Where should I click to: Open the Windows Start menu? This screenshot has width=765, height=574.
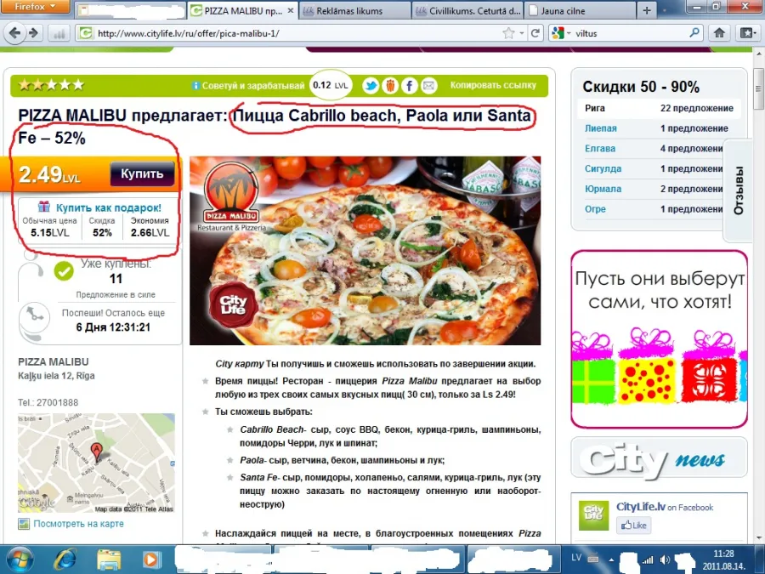pyautogui.click(x=20, y=559)
